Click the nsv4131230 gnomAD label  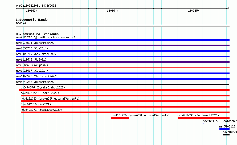(x=140, y=115)
